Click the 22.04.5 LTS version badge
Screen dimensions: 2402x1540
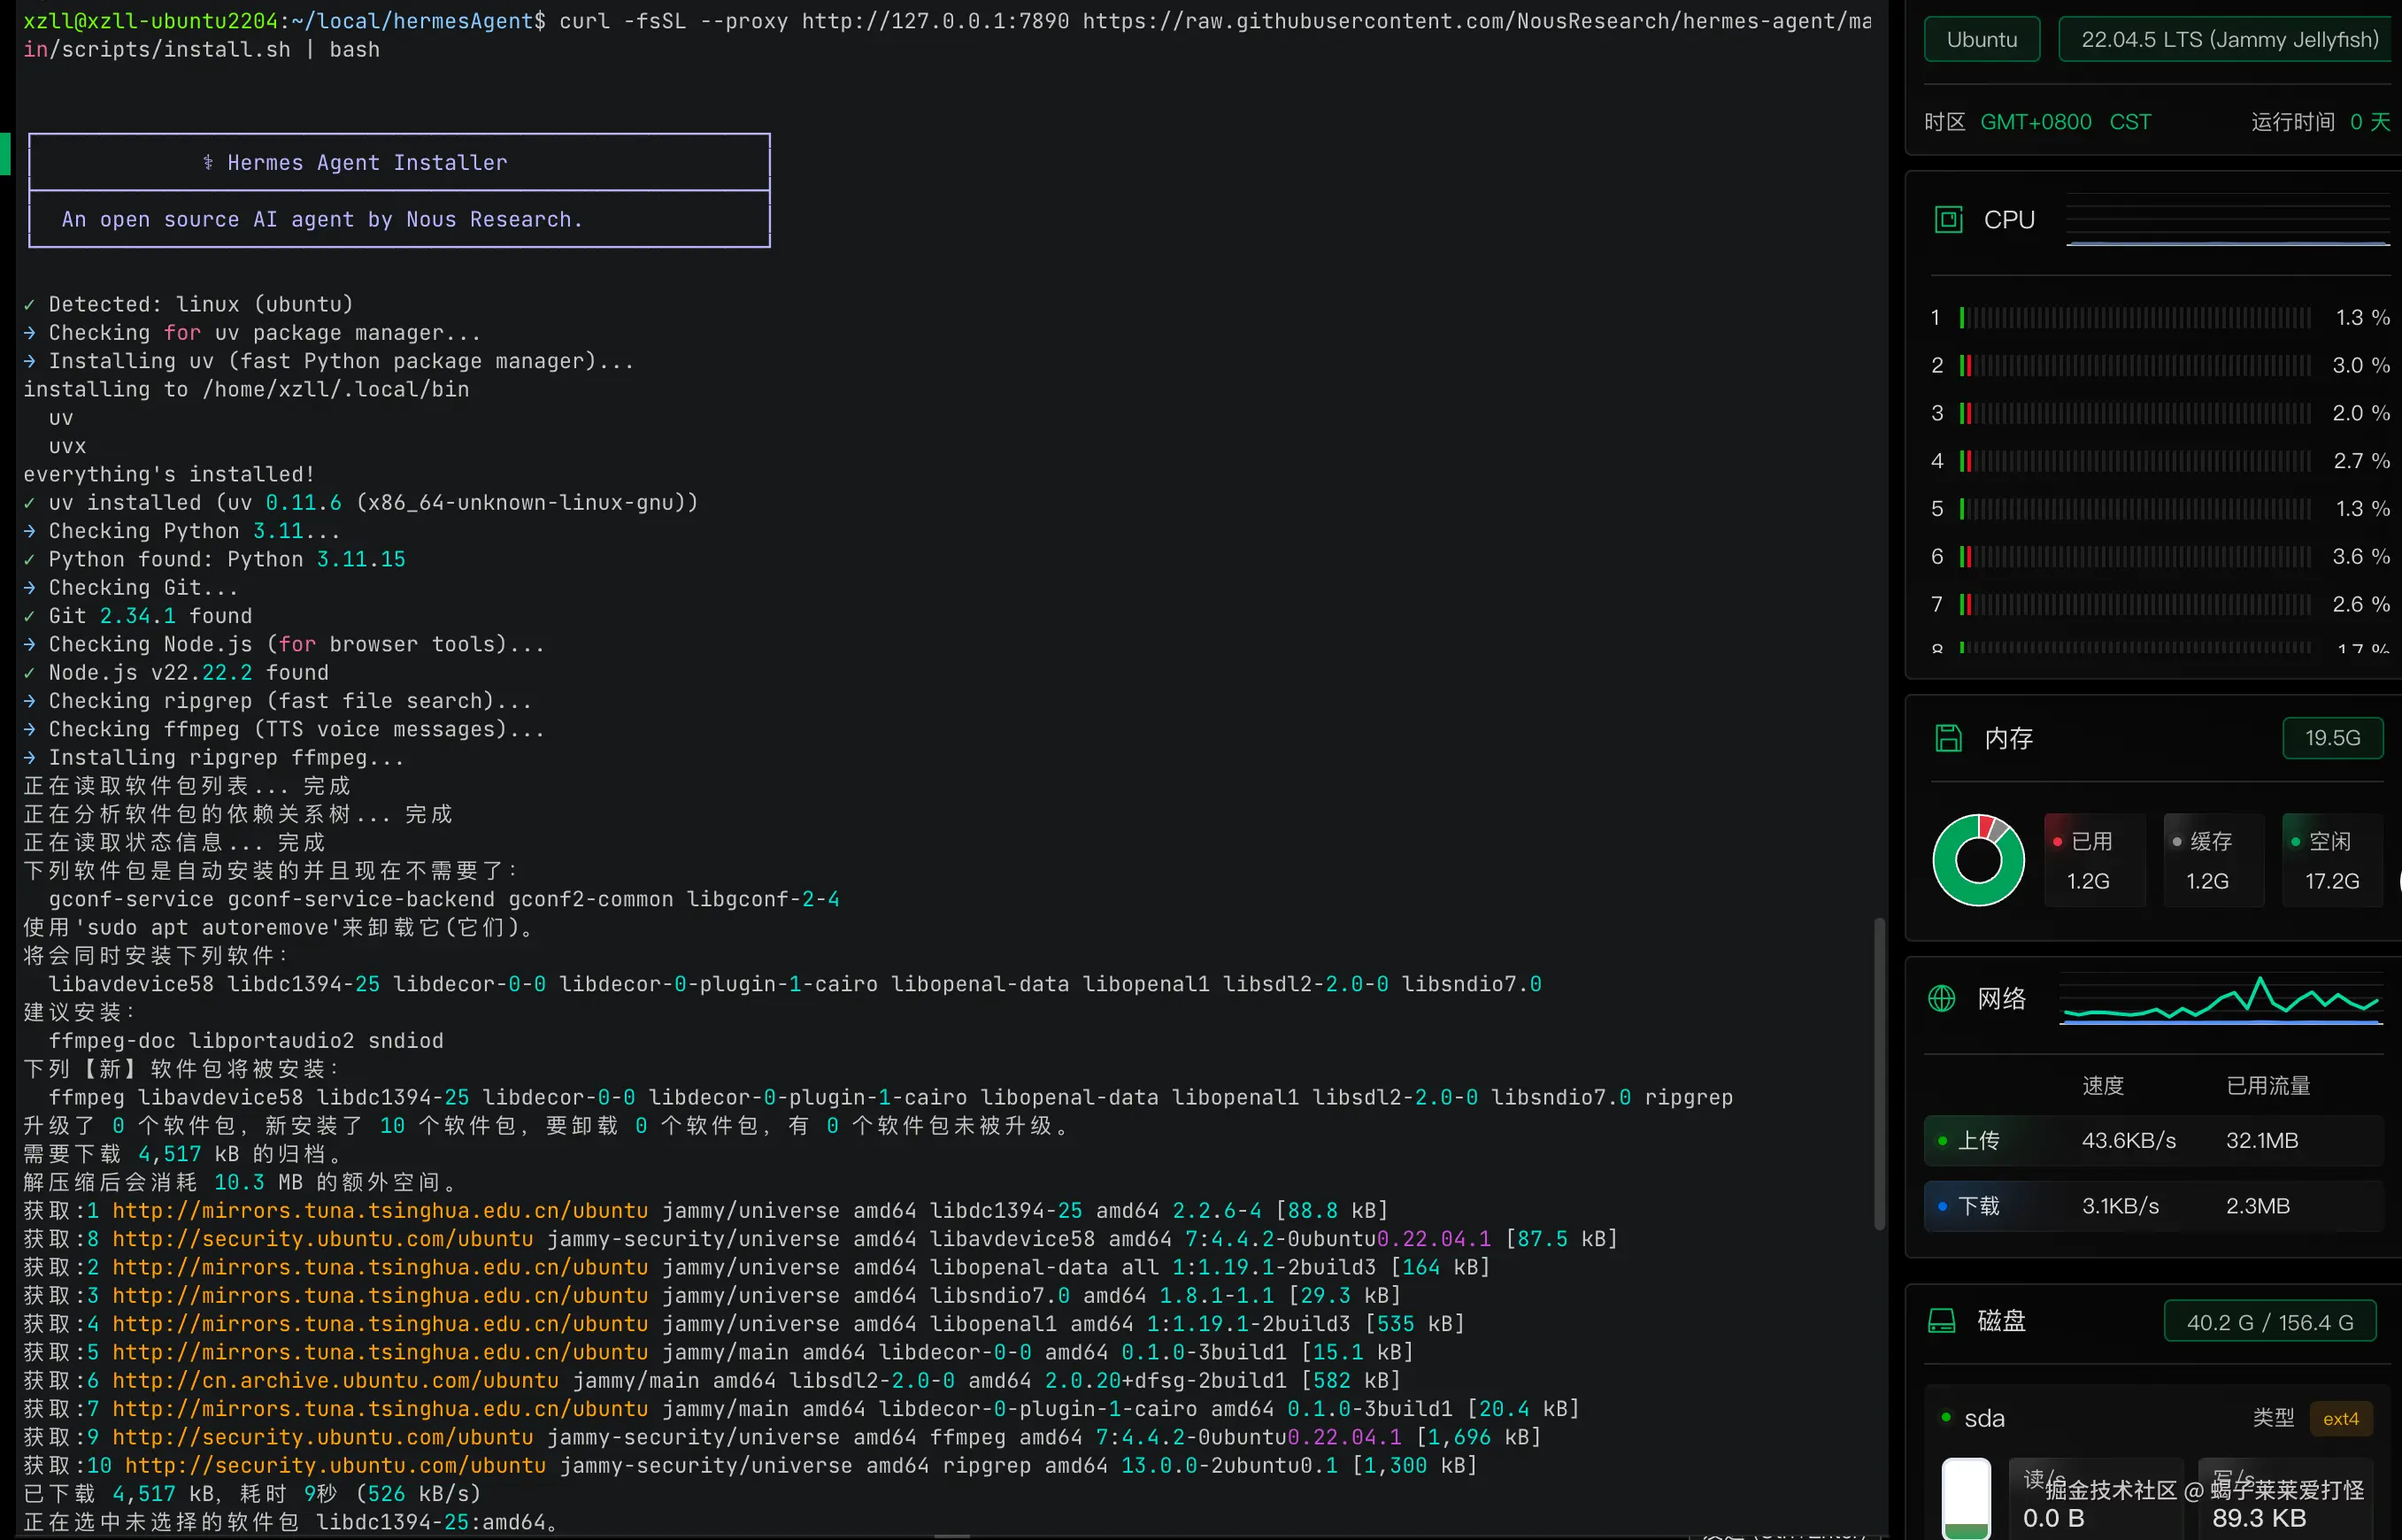pyautogui.click(x=2229, y=40)
